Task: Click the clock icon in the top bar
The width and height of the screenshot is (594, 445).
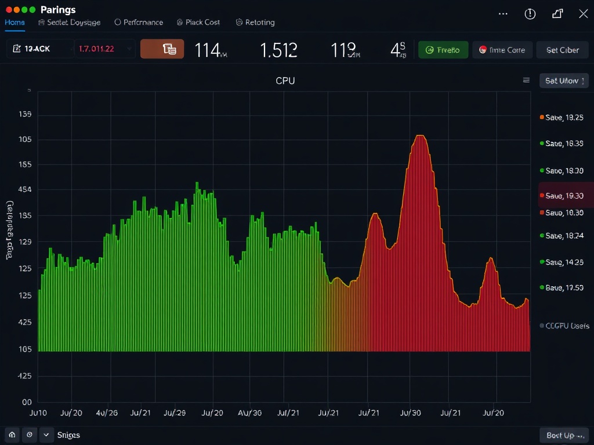Action: [x=530, y=13]
